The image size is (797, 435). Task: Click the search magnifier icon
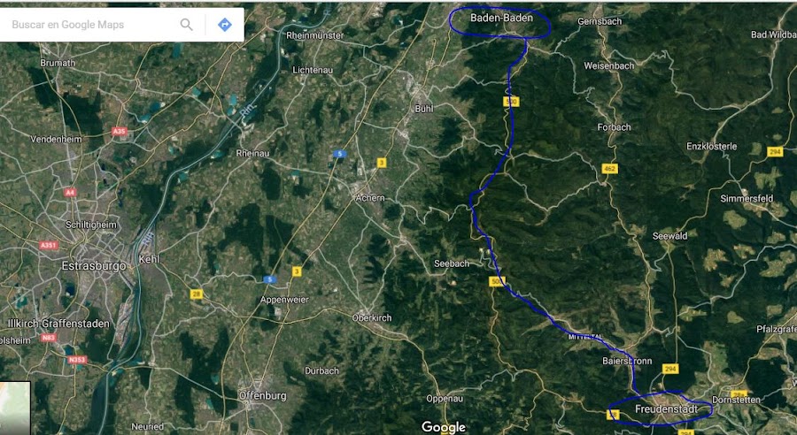click(x=187, y=25)
